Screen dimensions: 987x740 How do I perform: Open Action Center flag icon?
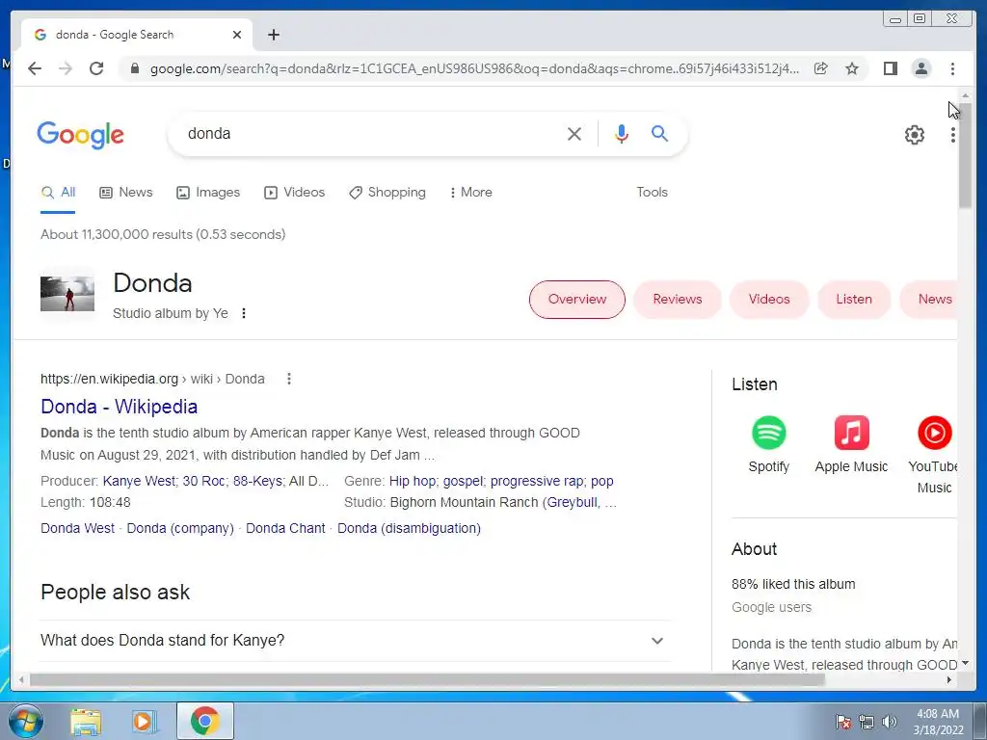(843, 722)
